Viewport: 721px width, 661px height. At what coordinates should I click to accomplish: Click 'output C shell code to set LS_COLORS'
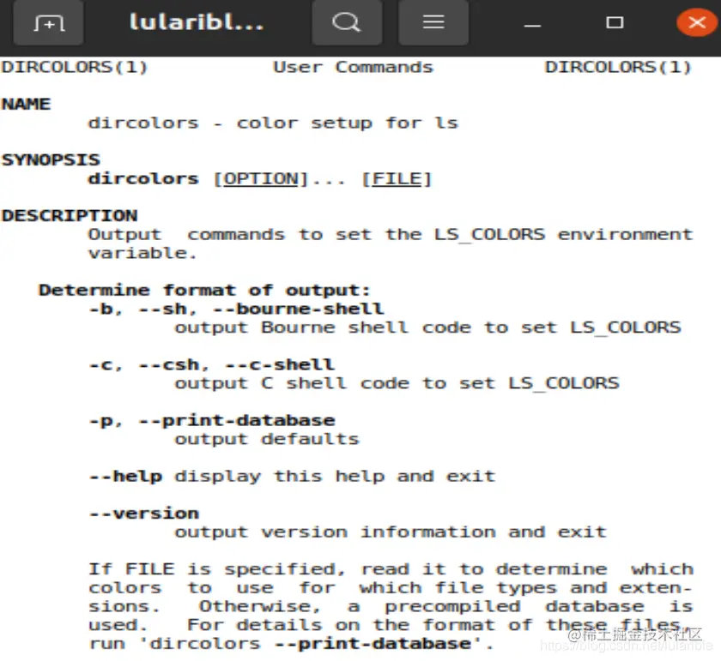397,383
